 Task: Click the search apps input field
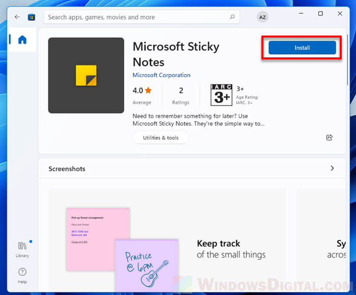[141, 17]
